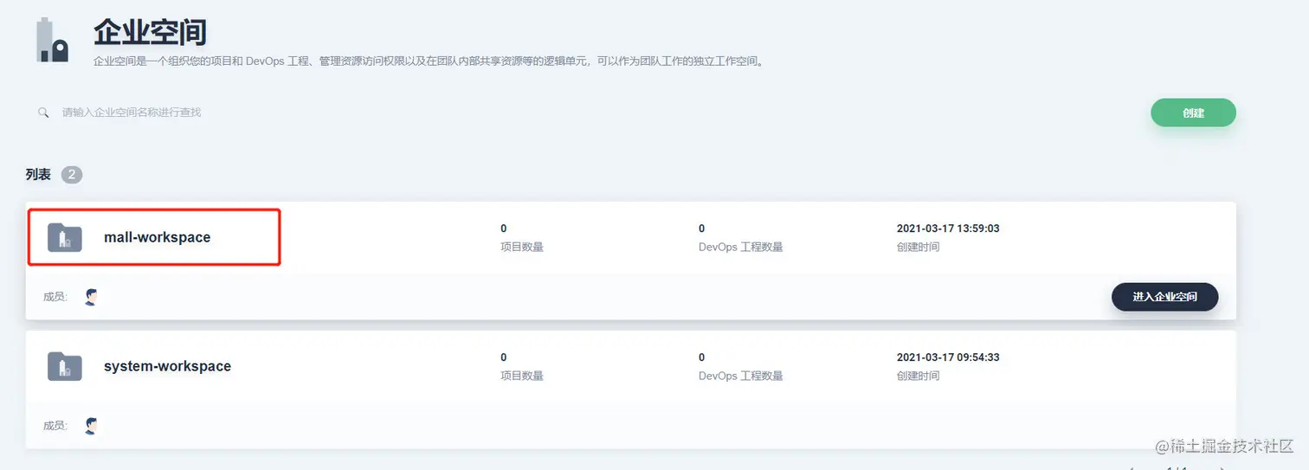
Task: Click the system-workspace folder icon
Action: (65, 366)
